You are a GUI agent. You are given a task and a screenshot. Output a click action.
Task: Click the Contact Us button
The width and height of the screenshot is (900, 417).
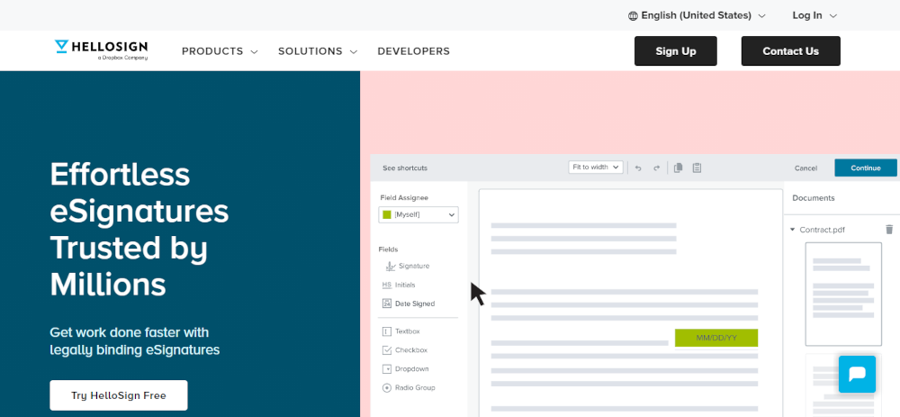point(790,51)
